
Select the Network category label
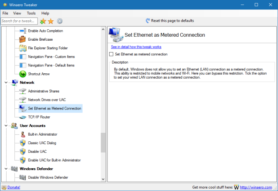click(27, 83)
